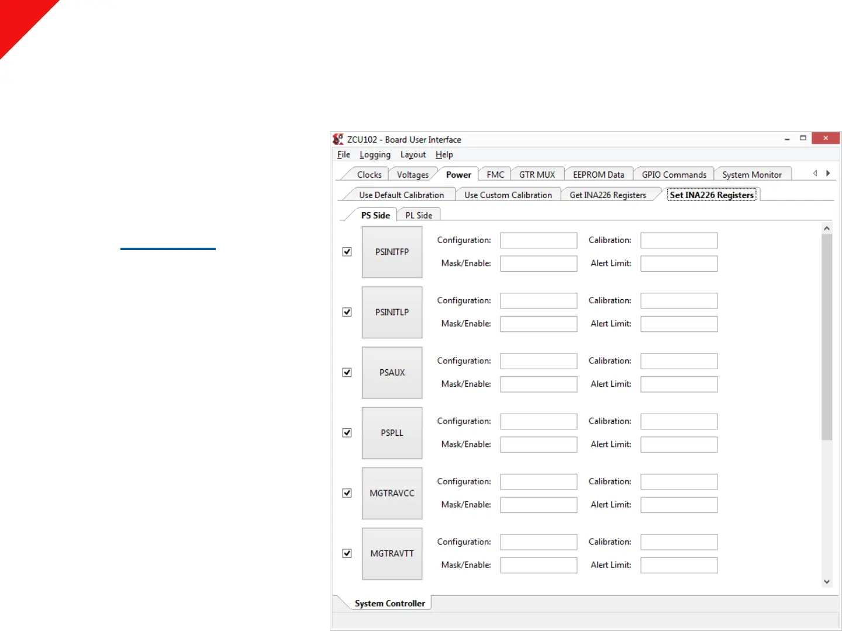Click PSINITLP Alert Limit input field
842x631 pixels.
pyautogui.click(x=679, y=324)
